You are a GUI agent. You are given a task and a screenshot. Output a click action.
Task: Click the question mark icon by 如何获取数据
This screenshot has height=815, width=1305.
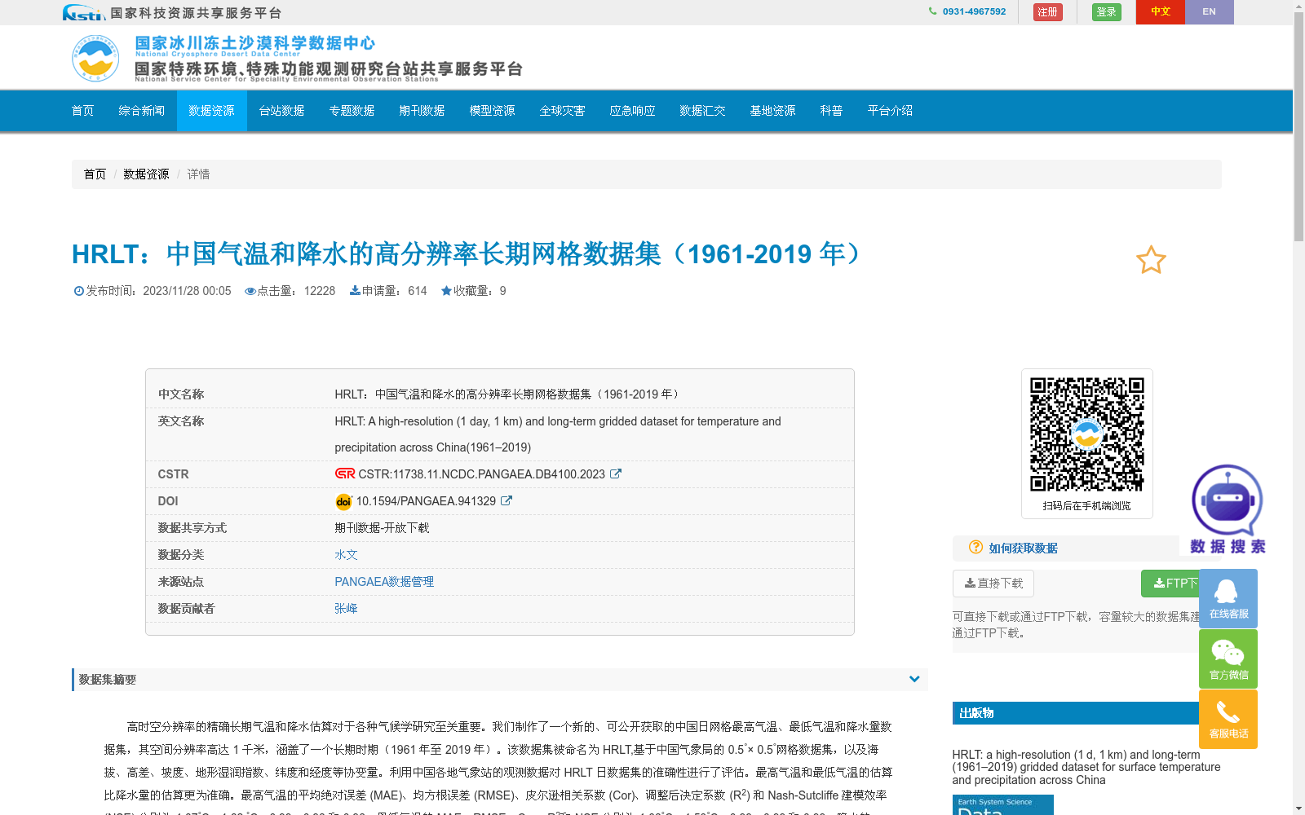tap(975, 548)
